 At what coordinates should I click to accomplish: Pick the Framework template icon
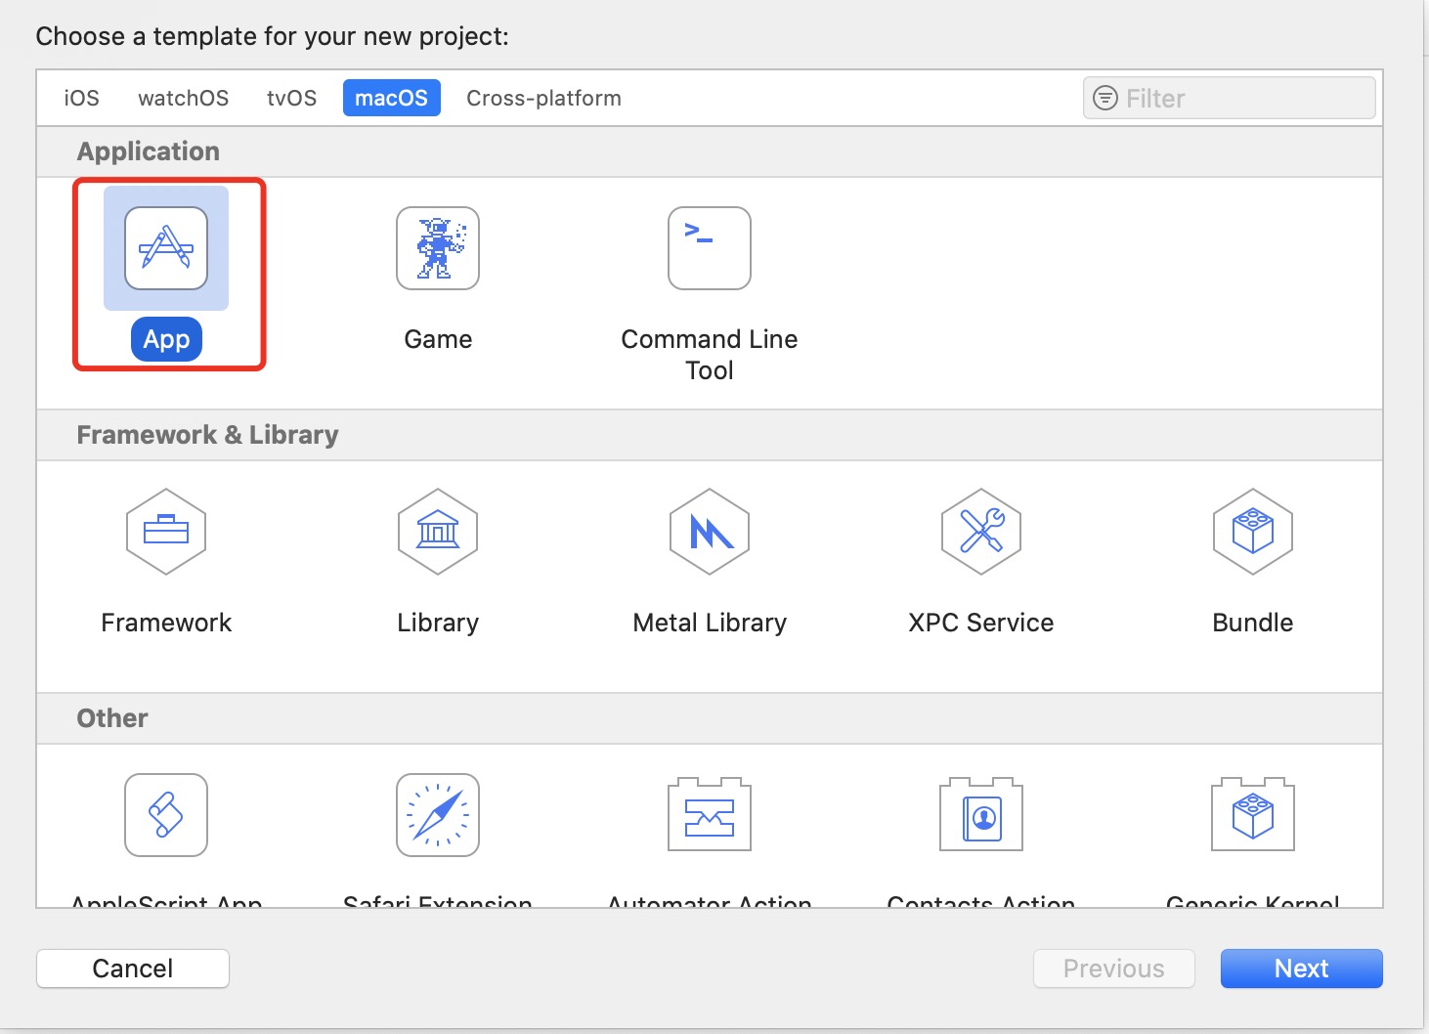click(166, 532)
